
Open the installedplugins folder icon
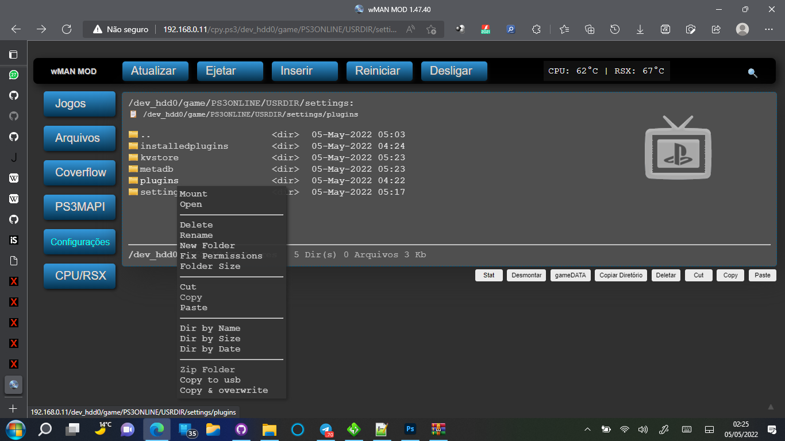tap(134, 146)
